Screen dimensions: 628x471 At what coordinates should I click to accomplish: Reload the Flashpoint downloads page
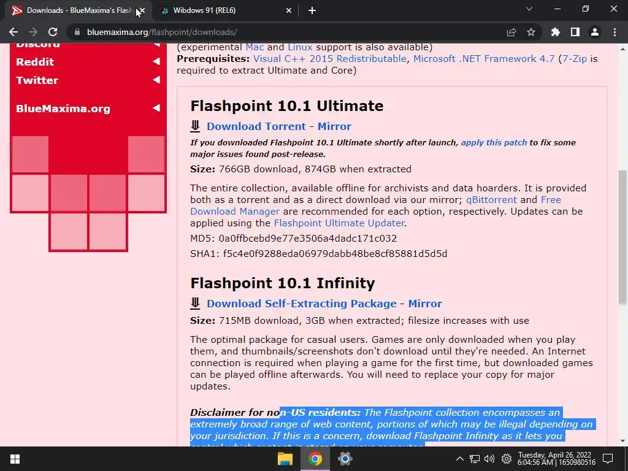(x=53, y=32)
